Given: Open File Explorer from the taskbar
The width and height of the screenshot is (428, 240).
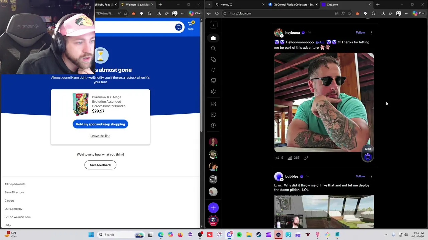Looking at the screenshot, I should pyautogui.click(x=249, y=235).
